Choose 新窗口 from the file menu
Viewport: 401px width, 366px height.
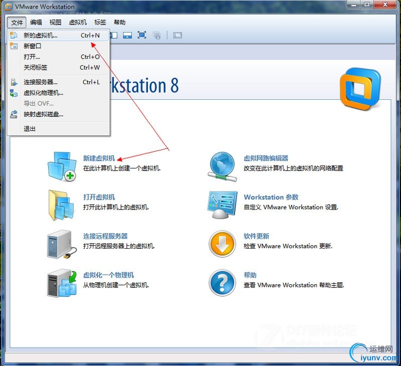click(59, 46)
